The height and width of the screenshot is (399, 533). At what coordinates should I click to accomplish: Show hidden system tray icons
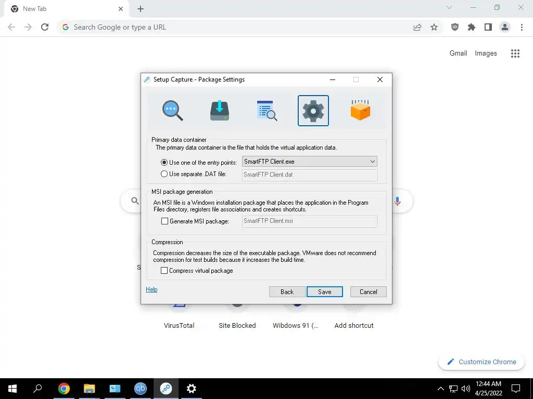(x=440, y=389)
